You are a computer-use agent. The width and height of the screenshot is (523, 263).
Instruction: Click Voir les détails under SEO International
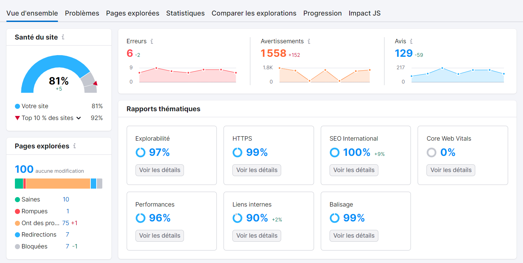coord(354,170)
